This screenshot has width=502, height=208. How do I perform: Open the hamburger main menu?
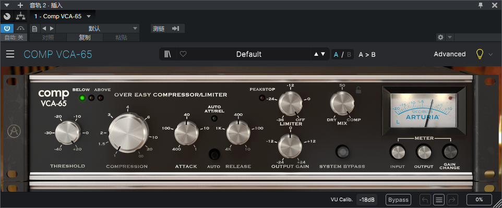click(10, 54)
